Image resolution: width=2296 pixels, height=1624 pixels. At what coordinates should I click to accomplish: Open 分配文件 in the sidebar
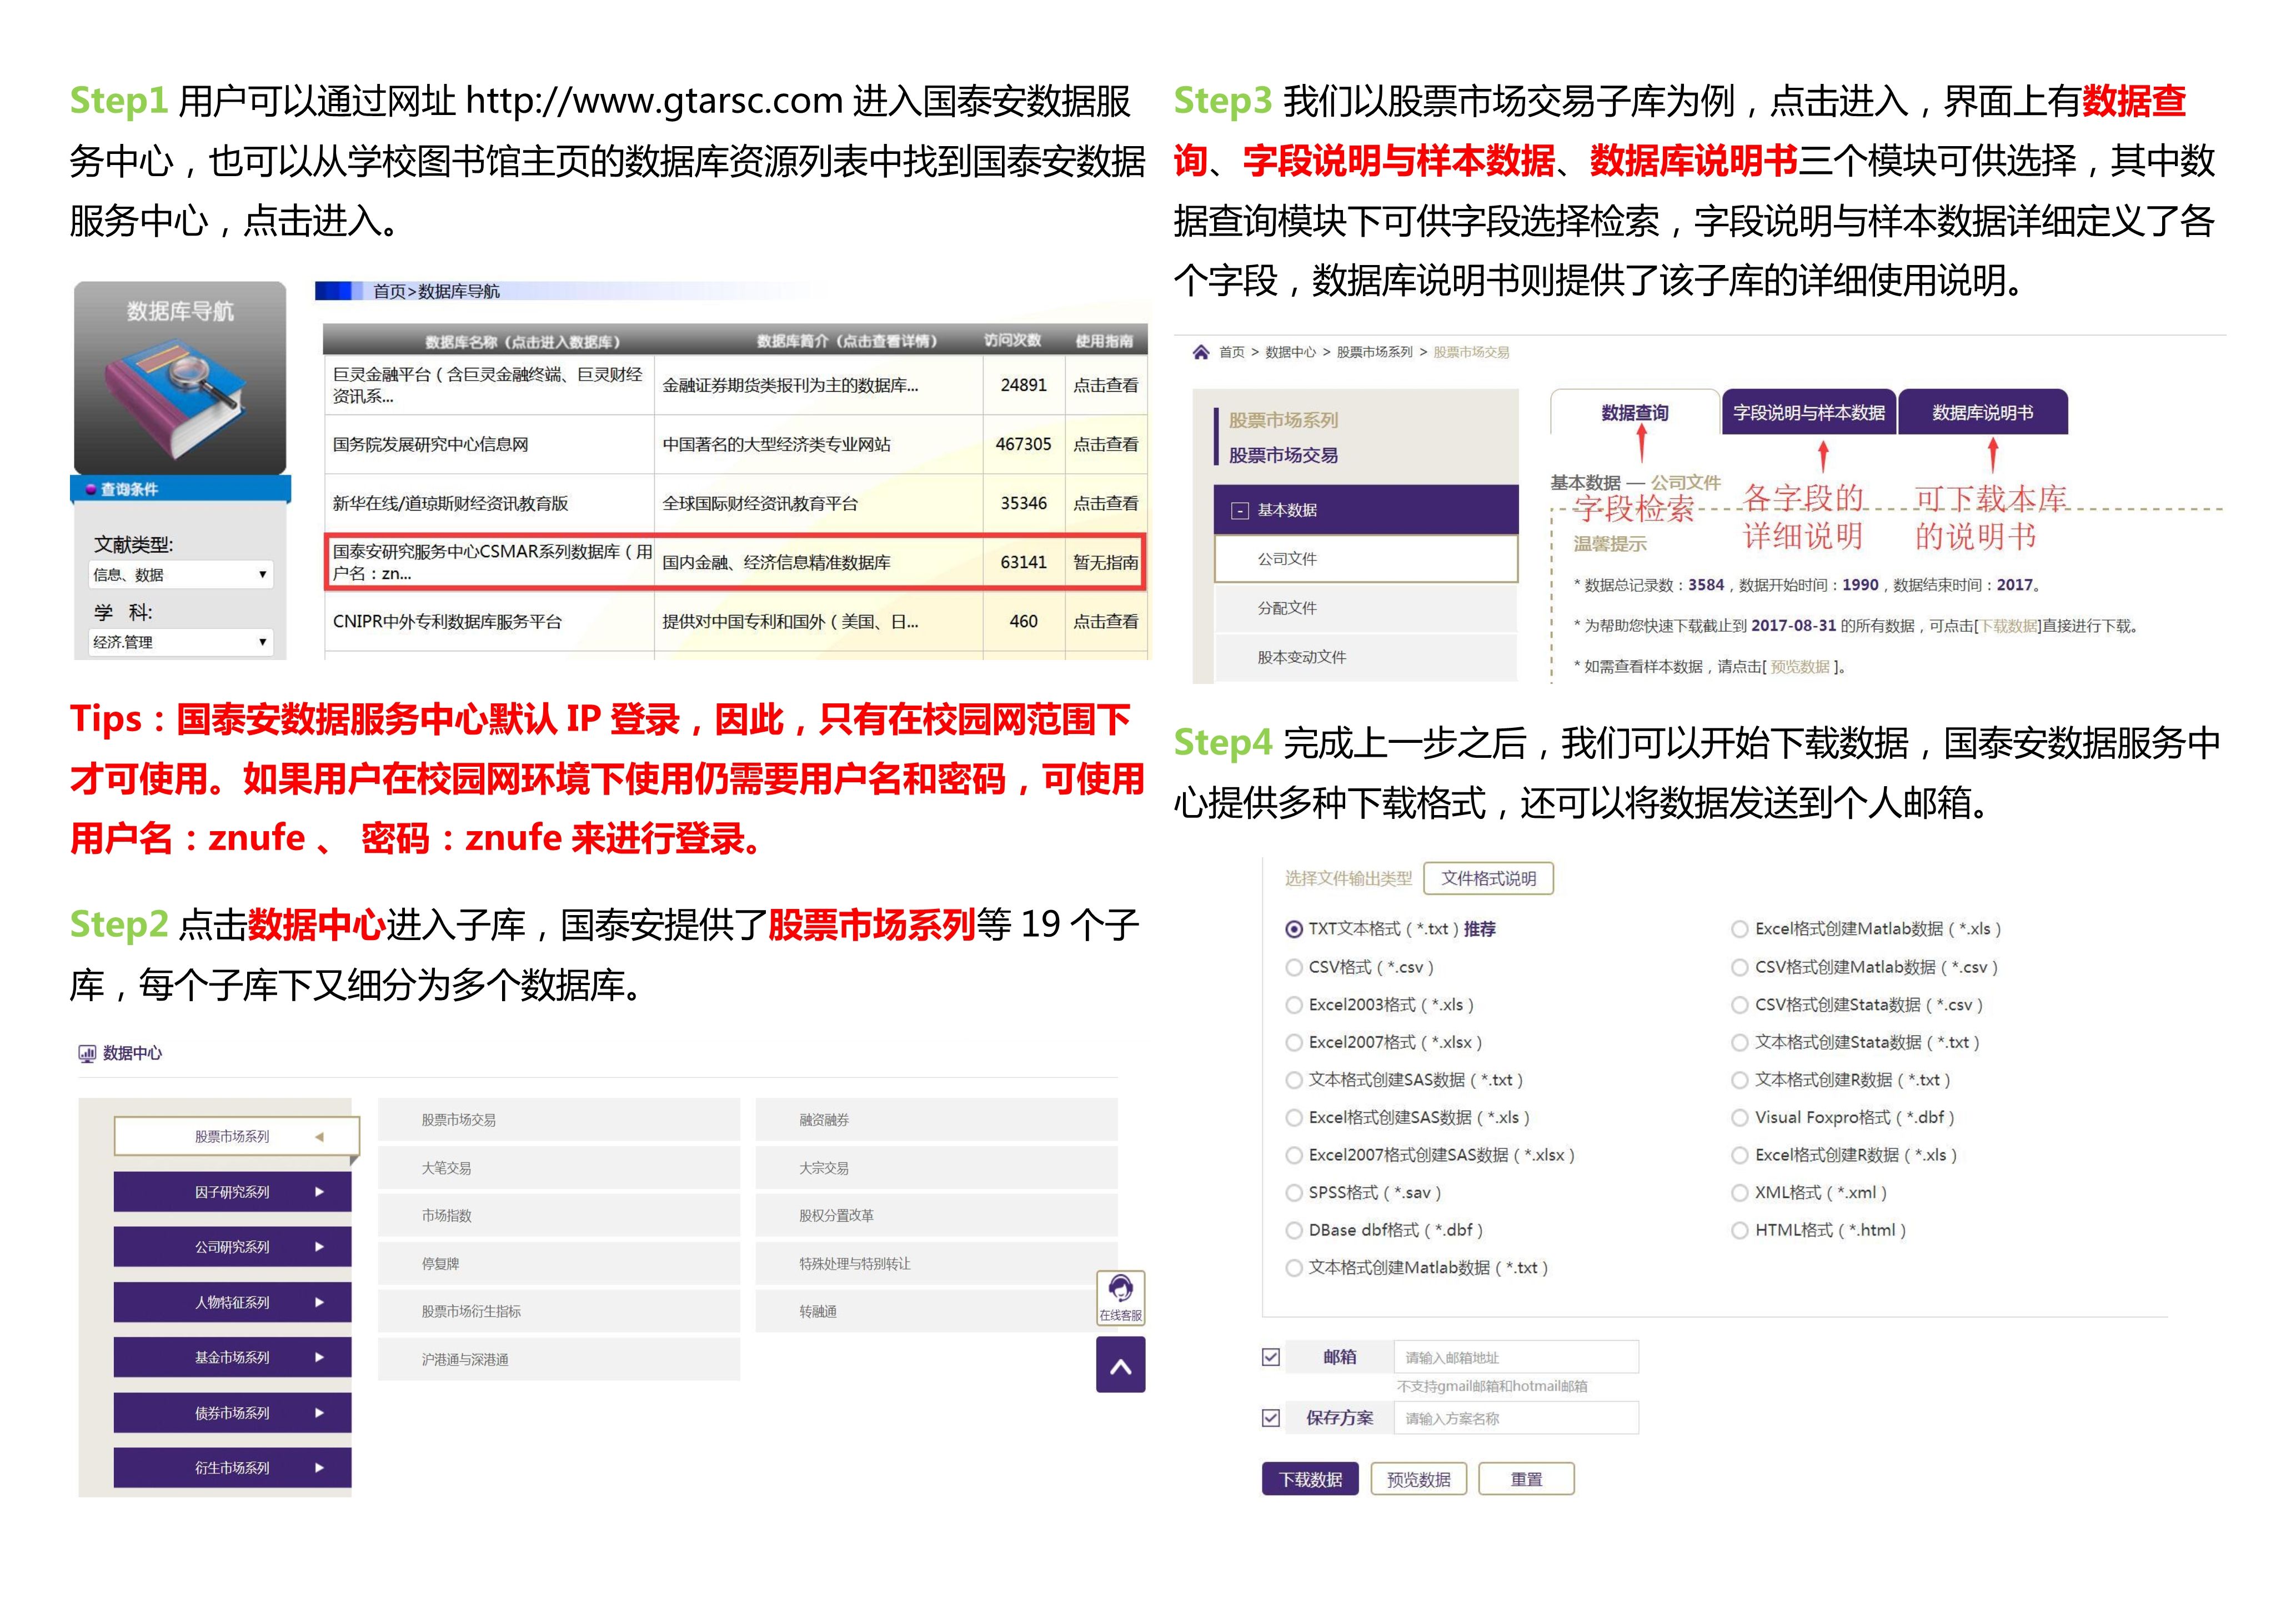pos(1366,608)
